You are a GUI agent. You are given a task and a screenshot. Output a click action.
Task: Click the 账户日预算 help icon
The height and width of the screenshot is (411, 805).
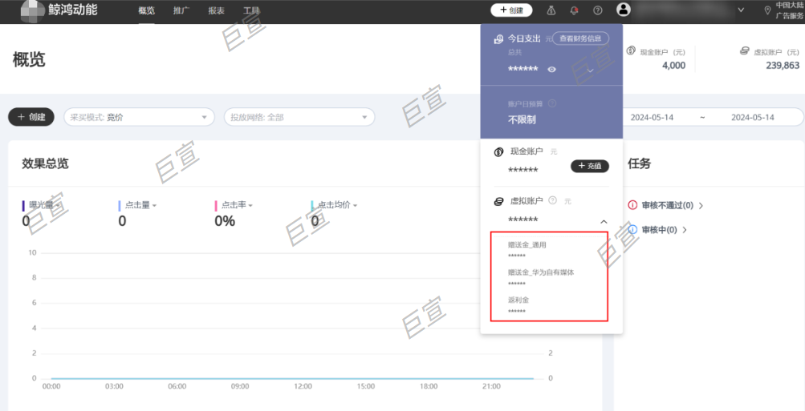552,103
